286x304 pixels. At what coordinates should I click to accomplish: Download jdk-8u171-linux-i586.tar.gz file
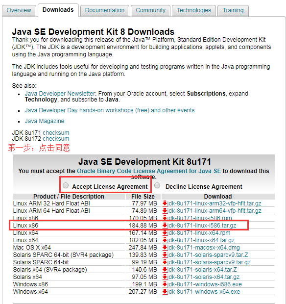(x=202, y=226)
